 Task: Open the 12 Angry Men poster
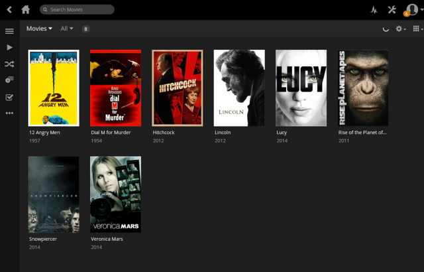point(54,88)
